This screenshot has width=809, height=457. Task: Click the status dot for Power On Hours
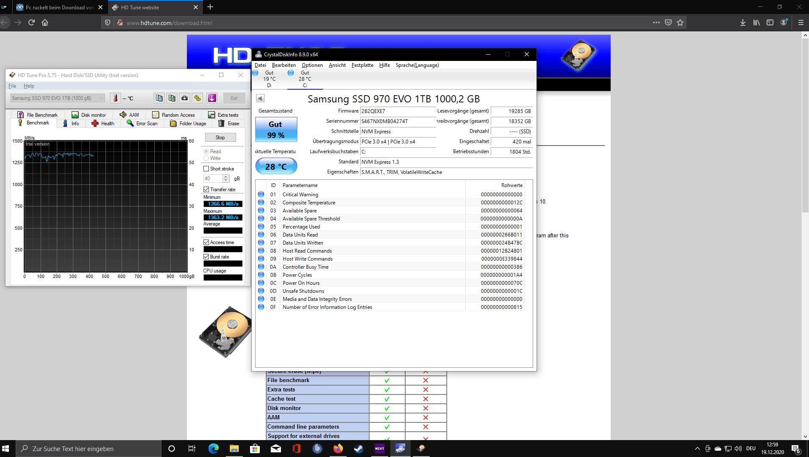pos(261,283)
